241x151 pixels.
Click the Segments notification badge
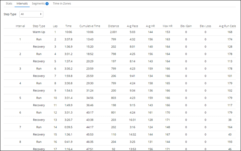click(47, 4)
